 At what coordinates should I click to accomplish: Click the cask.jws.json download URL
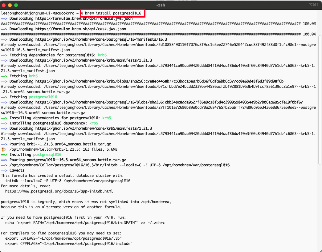tap(81, 29)
